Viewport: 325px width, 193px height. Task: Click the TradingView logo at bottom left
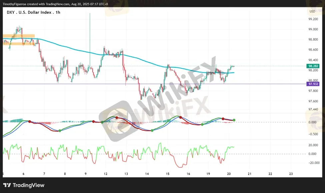click(24, 185)
